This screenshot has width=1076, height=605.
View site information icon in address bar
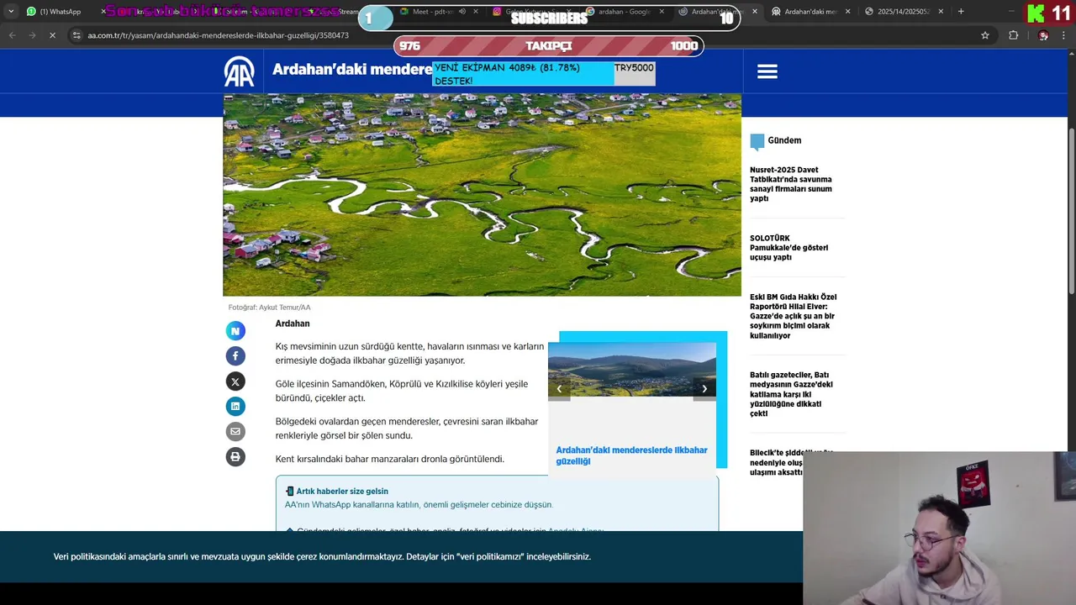tap(76, 35)
